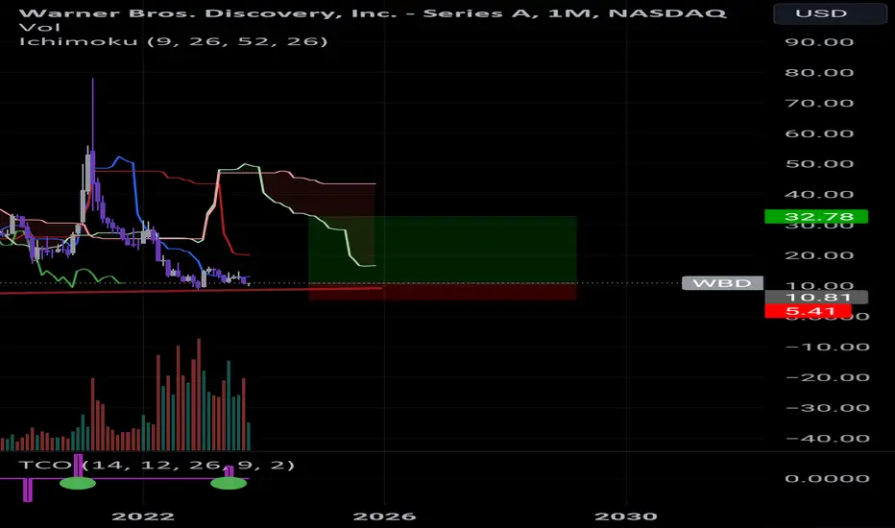
Task: Click the right green TCO signal dot
Action: coord(229,484)
